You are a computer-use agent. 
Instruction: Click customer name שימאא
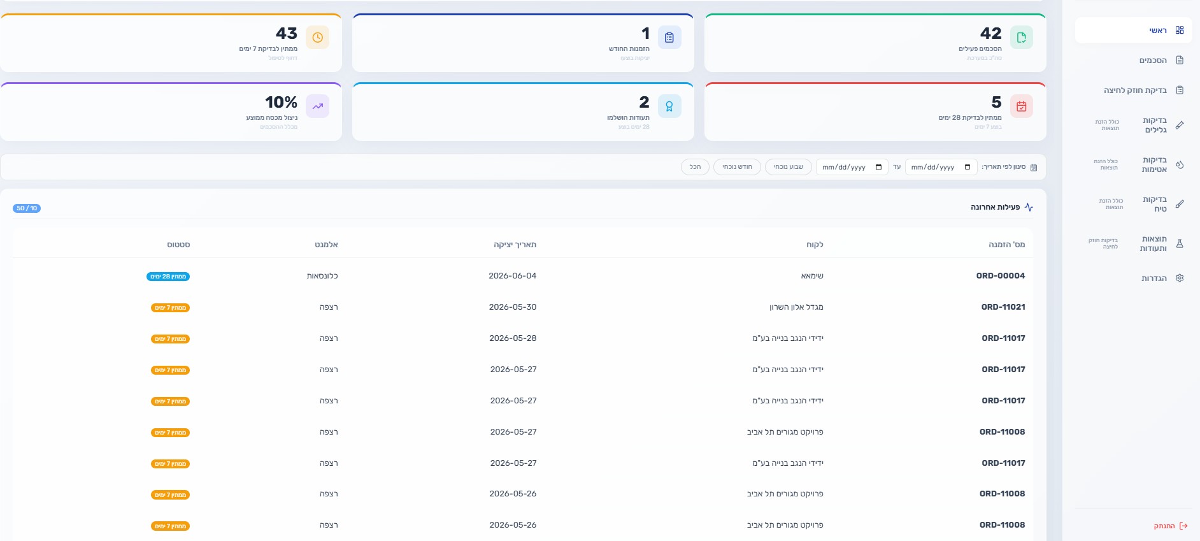(812, 276)
